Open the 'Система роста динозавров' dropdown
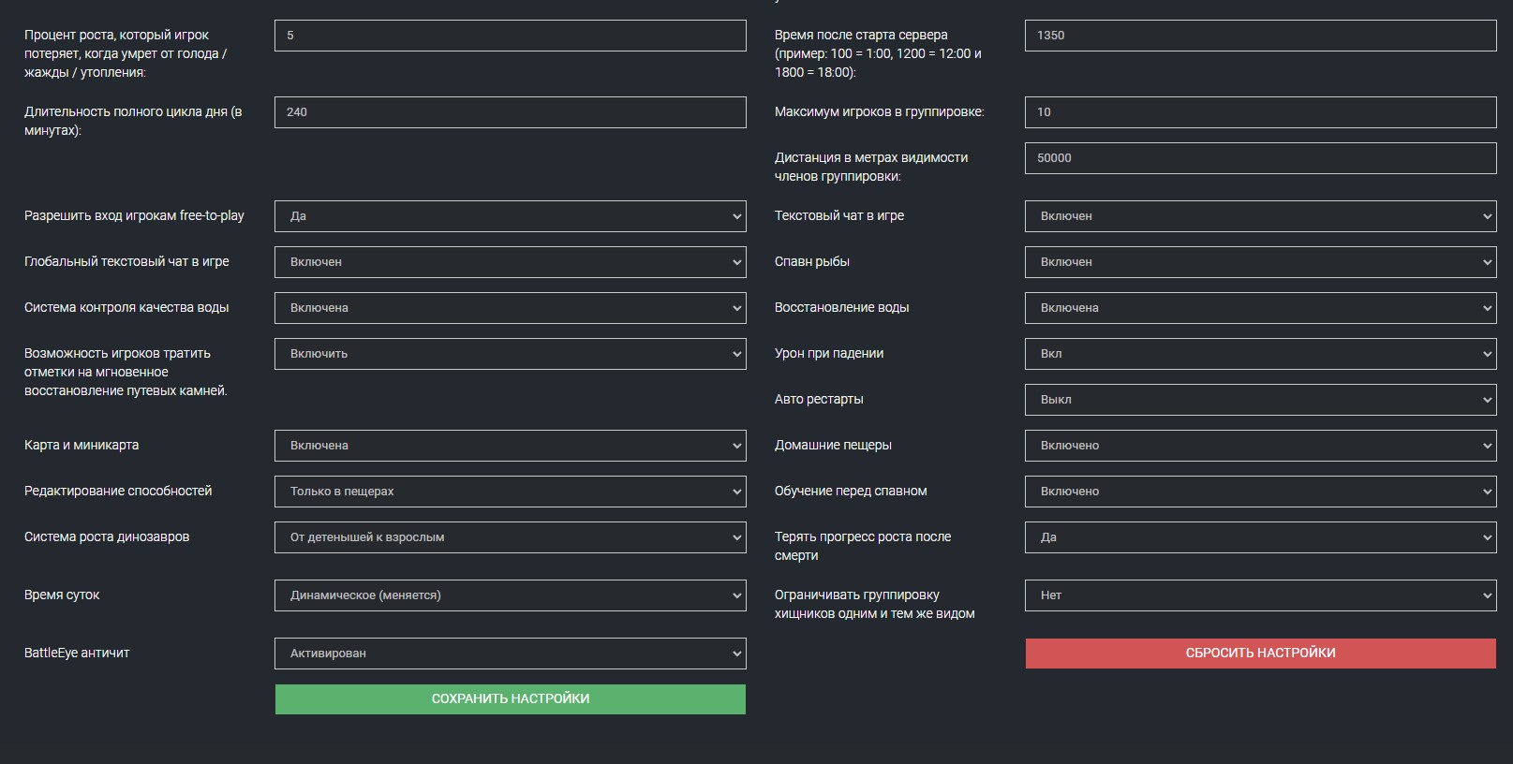Viewport: 1513px width, 764px height. point(510,537)
